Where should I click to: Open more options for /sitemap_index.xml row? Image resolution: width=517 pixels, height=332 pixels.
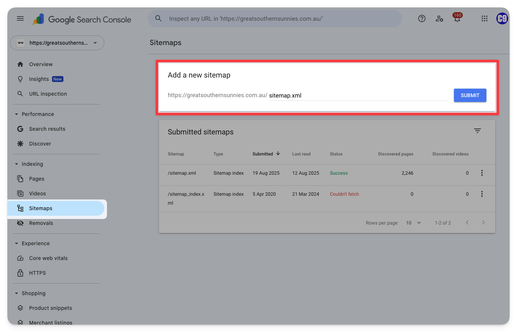coord(482,194)
